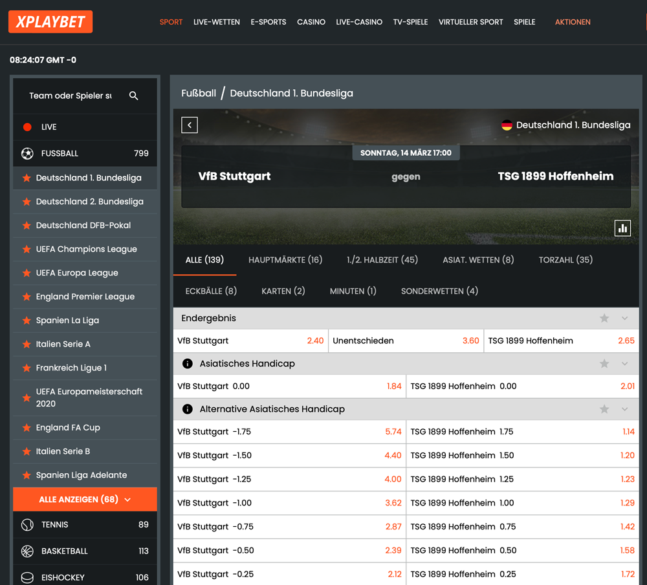Open match statistics chart icon

[x=622, y=228]
